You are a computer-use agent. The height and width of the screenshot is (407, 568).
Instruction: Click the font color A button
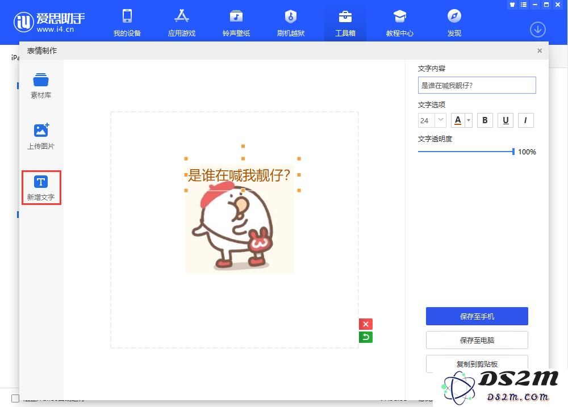tap(458, 120)
